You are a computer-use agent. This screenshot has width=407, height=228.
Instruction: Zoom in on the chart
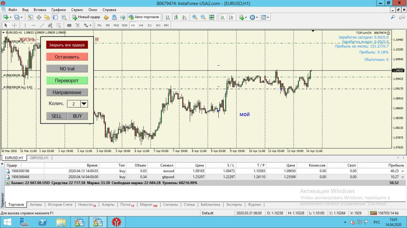click(x=195, y=17)
